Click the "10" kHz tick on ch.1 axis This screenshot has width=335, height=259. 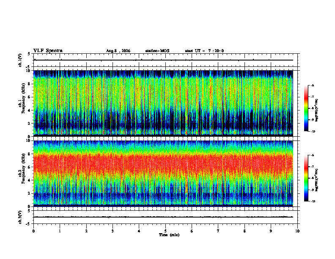(29, 71)
